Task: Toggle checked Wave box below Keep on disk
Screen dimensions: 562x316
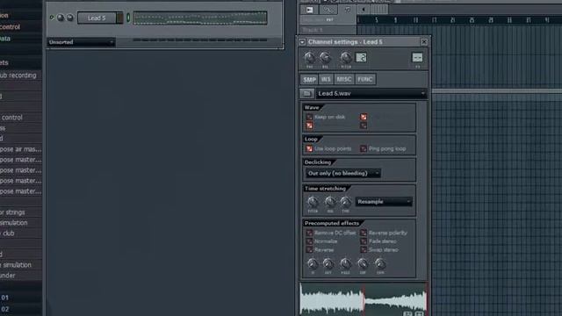Action: click(x=309, y=126)
